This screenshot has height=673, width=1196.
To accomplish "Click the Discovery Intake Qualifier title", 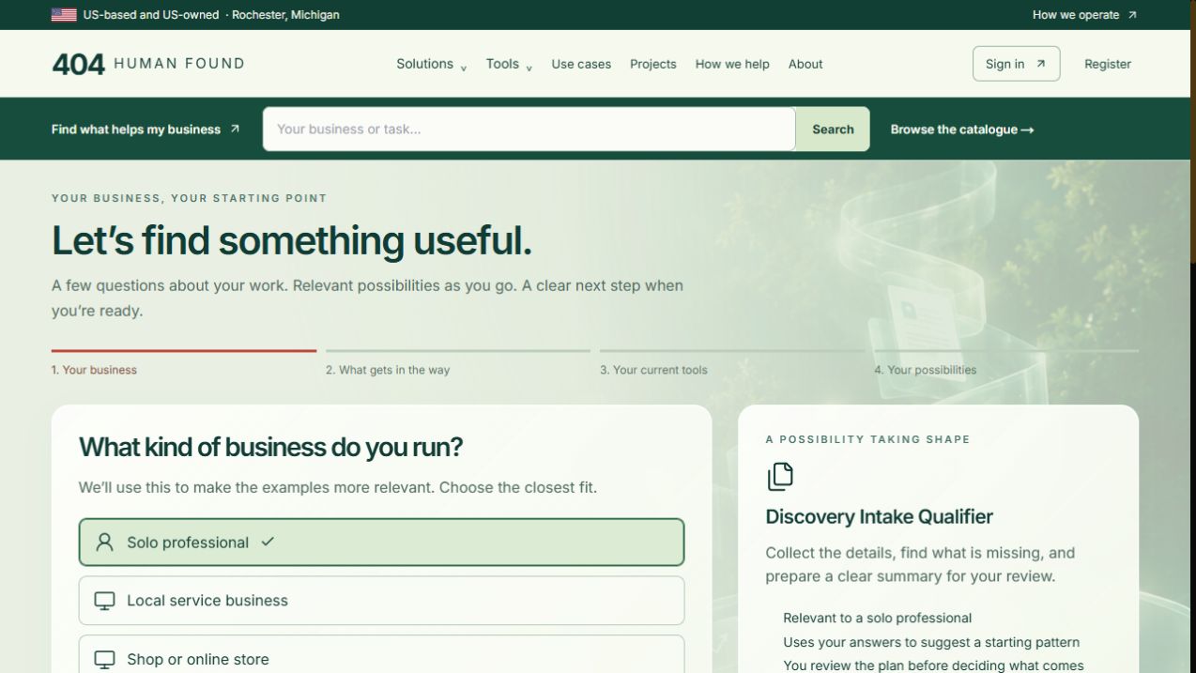I will coord(879,516).
